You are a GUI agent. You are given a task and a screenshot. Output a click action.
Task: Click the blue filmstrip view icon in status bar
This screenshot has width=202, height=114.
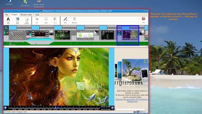coord(138,112)
